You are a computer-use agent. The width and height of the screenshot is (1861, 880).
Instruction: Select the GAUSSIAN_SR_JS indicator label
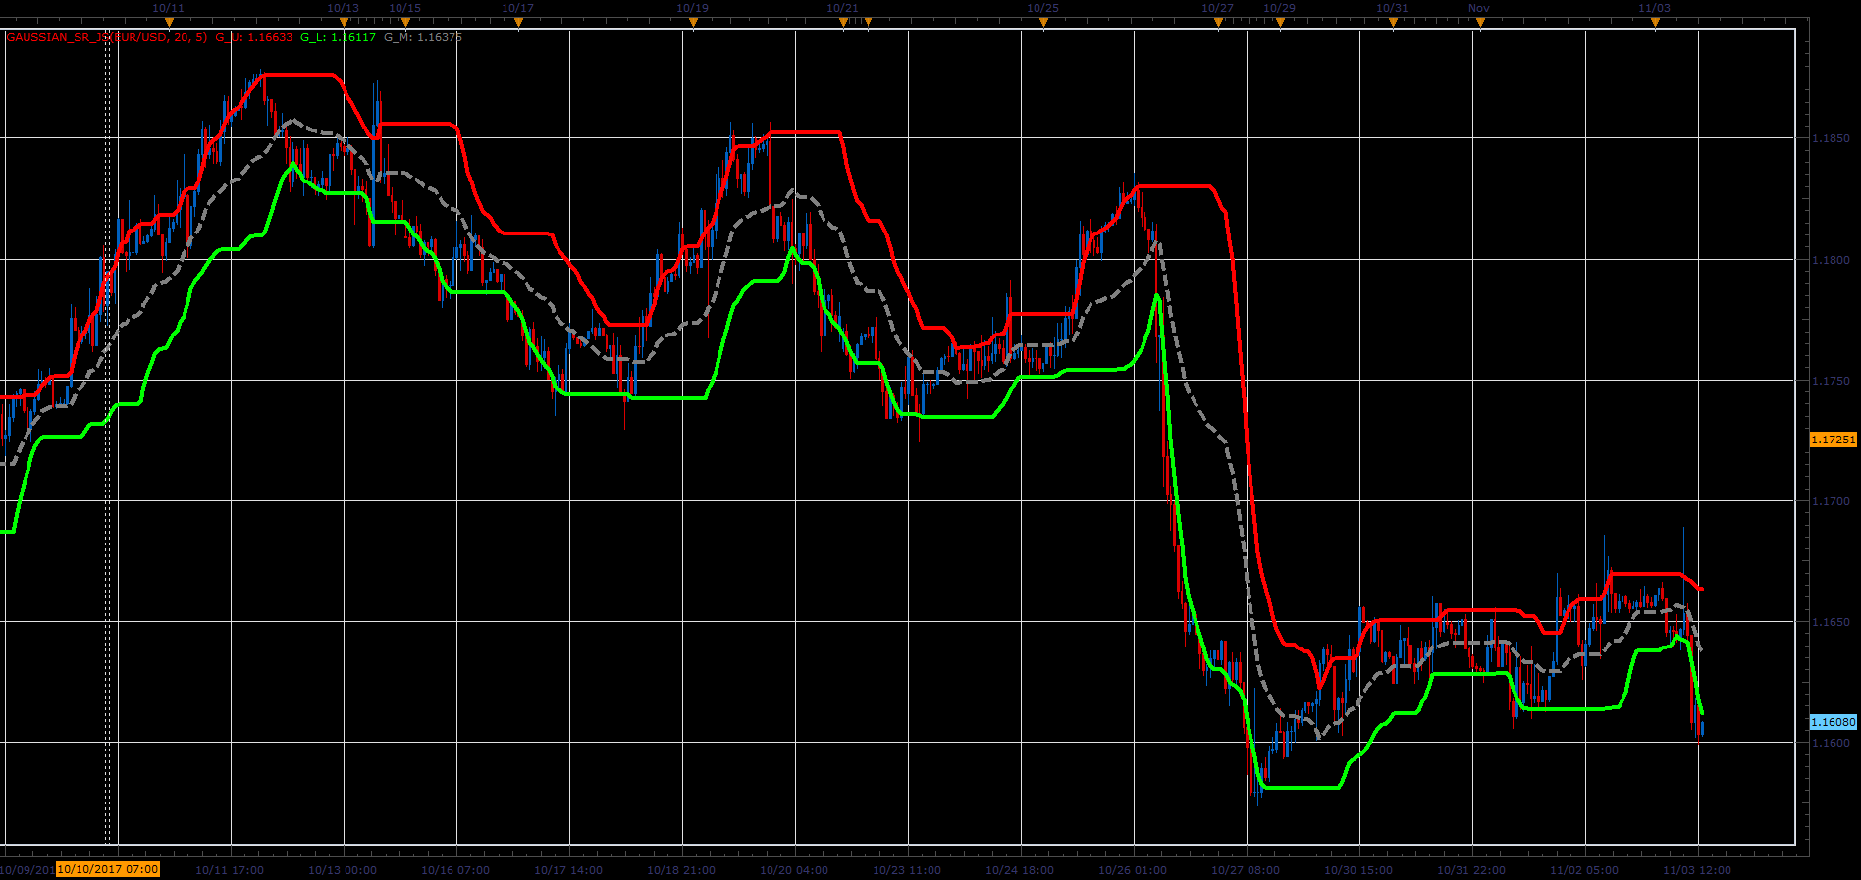107,37
